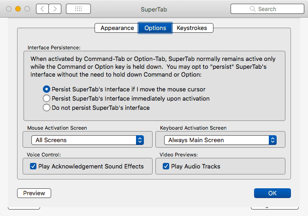Viewport: 308px width, 216px height.
Task: Click the yellow minimize window button
Action: (x=18, y=9)
